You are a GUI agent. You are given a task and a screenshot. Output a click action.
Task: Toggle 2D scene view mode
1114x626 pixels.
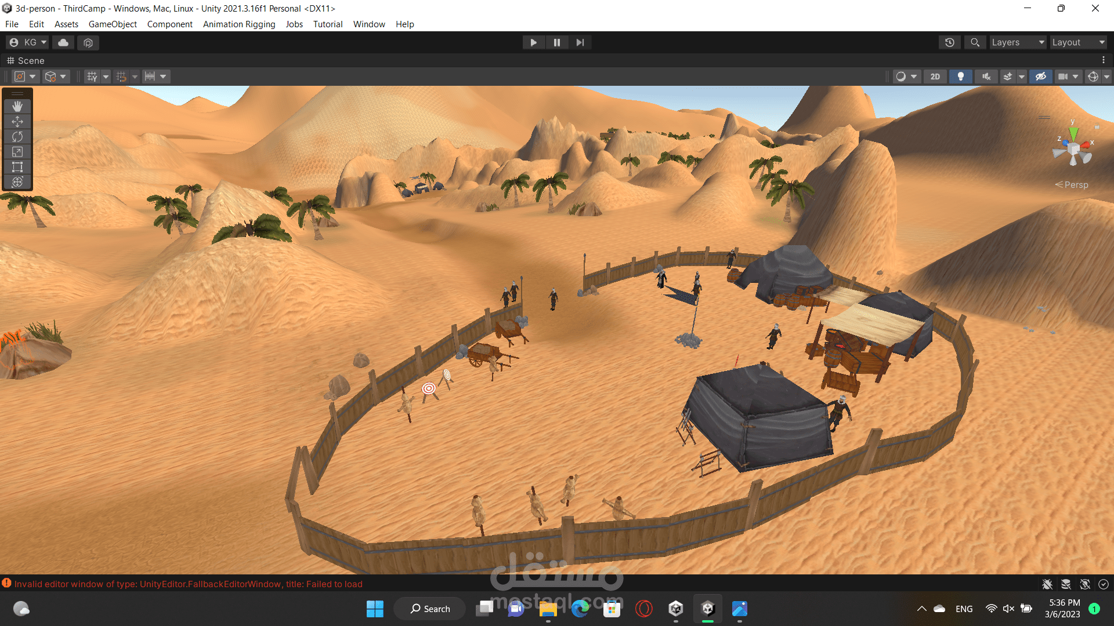[935, 77]
